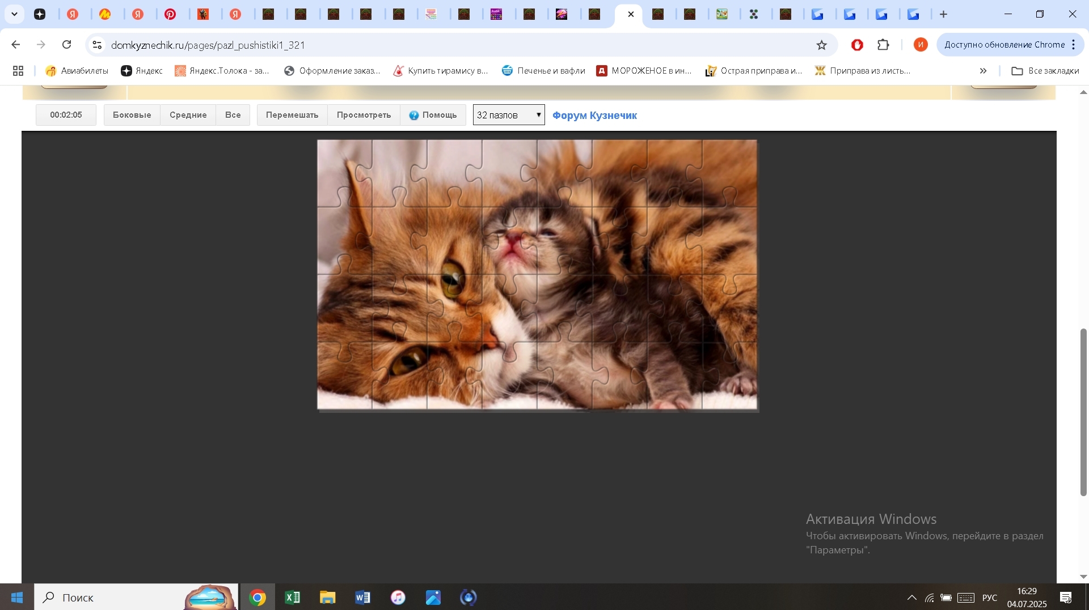Screen dimensions: 1089x610
Task: Open the Windows notification center
Action: click(1066, 598)
